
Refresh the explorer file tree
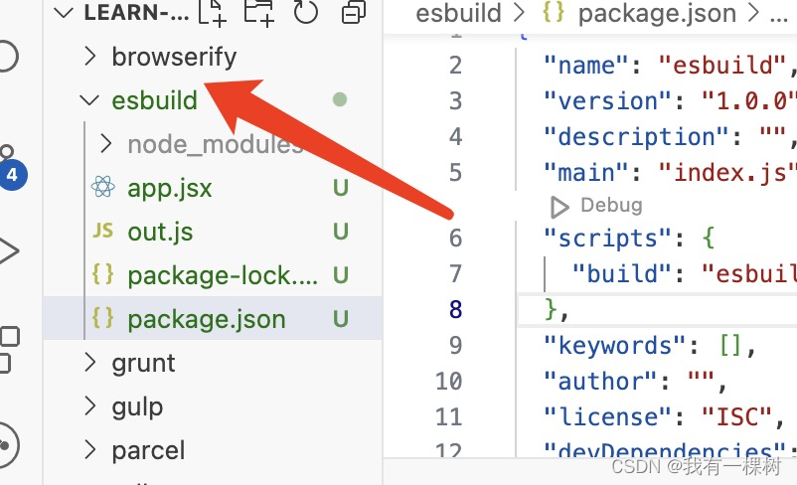pos(306,13)
